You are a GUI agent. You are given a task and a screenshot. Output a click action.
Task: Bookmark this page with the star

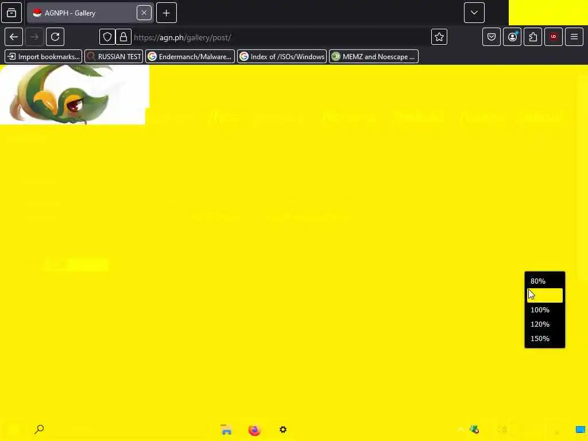click(x=439, y=37)
